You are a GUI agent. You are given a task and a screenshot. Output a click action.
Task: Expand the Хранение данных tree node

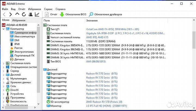(4, 83)
